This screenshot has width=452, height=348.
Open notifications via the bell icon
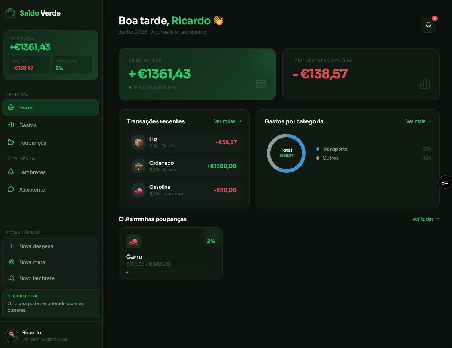(429, 25)
